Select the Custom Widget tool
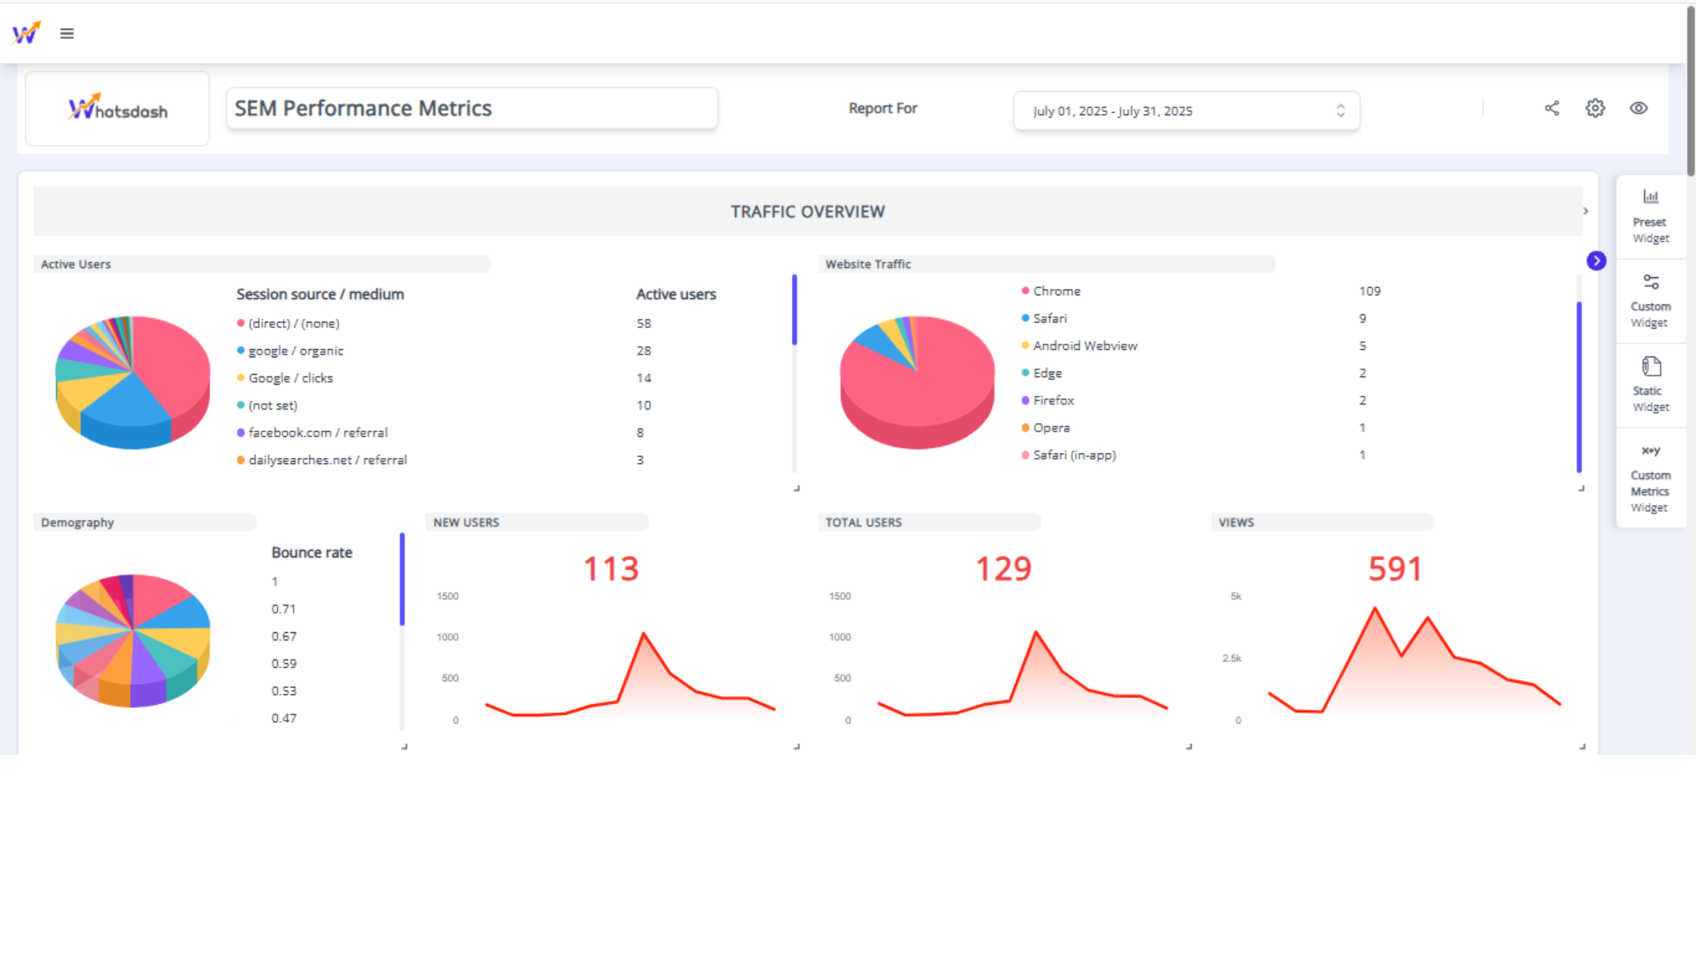Viewport: 1696px width, 954px height. tap(1651, 299)
